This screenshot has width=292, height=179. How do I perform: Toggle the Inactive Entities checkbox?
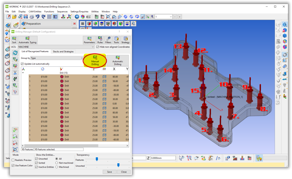[x=36, y=167]
